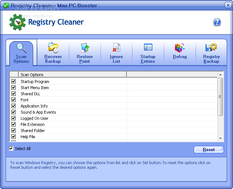
Task: Uncheck the File Extension checkbox
Action: pos(14,124)
